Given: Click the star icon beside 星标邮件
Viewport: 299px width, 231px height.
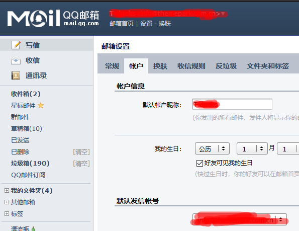Looking at the screenshot, I should click(x=41, y=105).
